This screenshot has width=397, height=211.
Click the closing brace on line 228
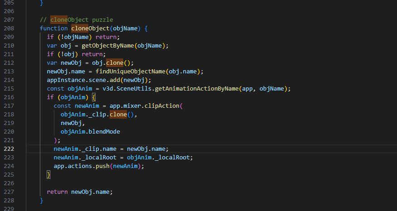[x=42, y=201]
